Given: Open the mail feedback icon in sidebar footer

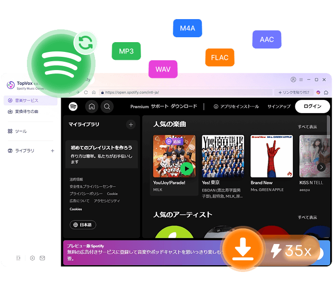Looking at the screenshot, I should click(42, 258).
